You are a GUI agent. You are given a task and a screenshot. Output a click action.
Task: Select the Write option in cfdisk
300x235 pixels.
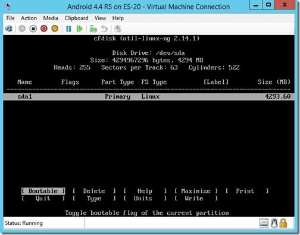[196, 198]
